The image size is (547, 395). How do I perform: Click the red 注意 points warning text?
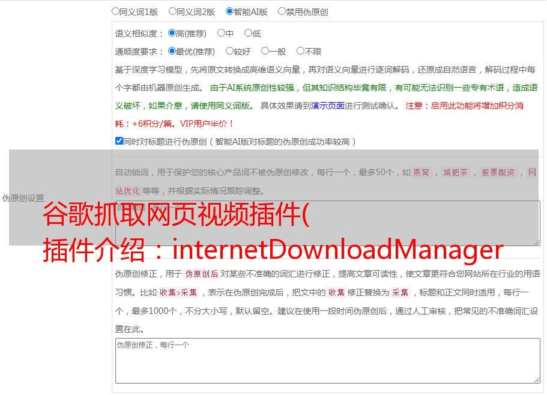pos(319,114)
